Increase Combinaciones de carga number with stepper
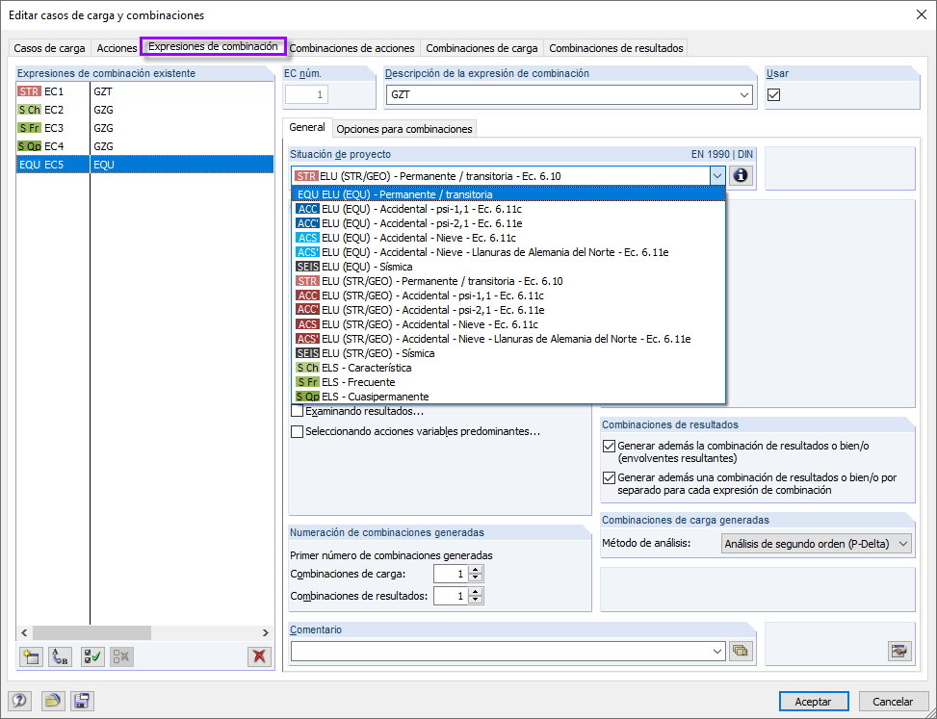Screen dimensions: 937x719 [475, 570]
